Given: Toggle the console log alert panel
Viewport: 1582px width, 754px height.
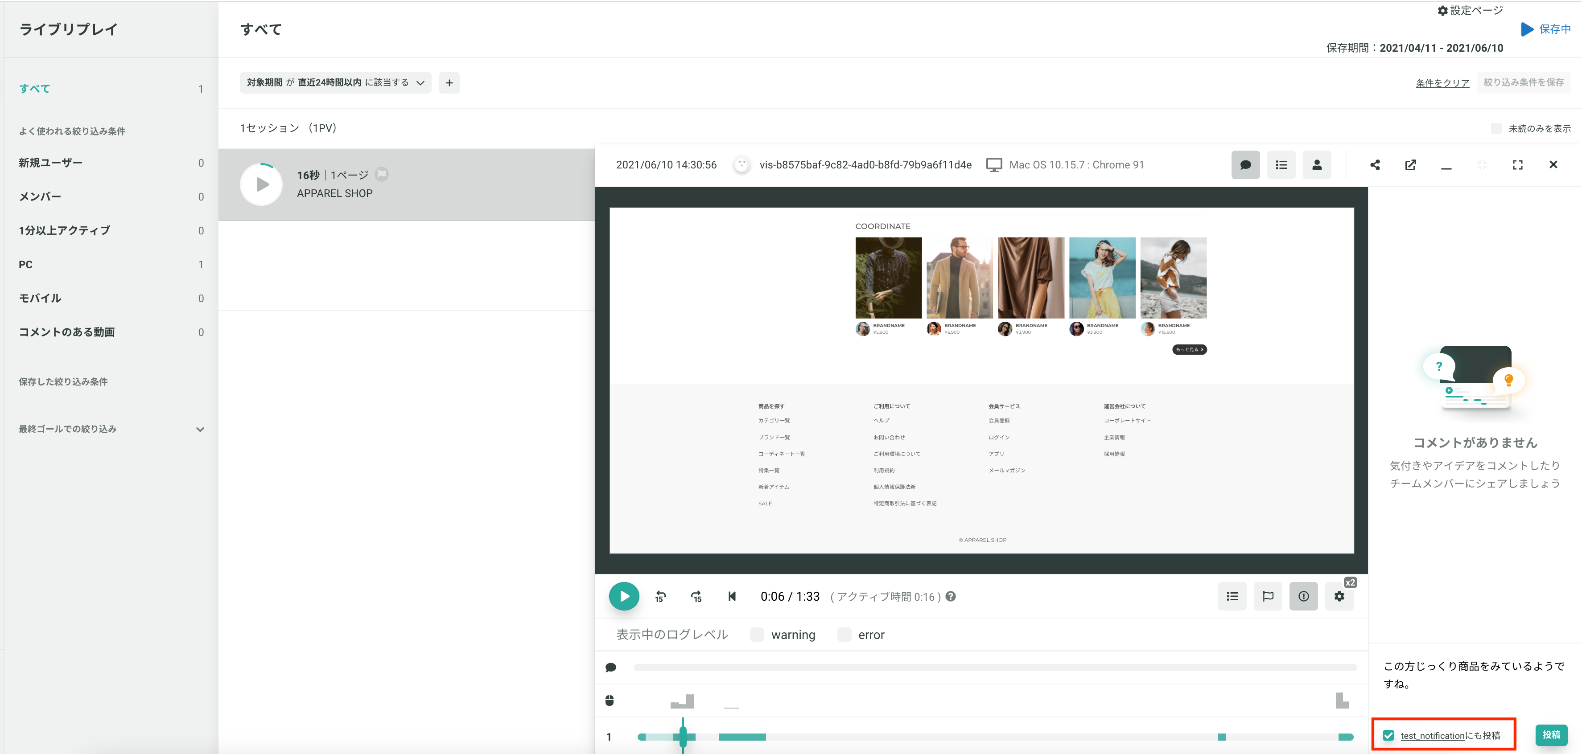Looking at the screenshot, I should coord(1303,596).
